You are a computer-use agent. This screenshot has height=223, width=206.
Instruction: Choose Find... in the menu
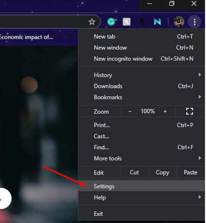142,147
